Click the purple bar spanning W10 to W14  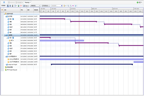coord(84,21)
